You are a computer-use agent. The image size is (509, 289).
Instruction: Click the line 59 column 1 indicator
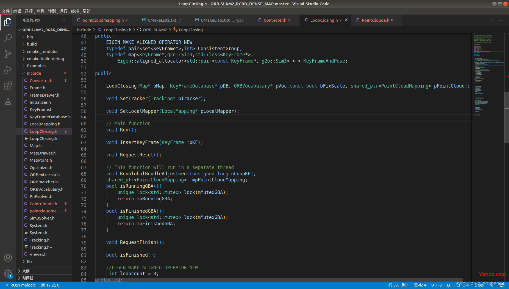[398, 285]
